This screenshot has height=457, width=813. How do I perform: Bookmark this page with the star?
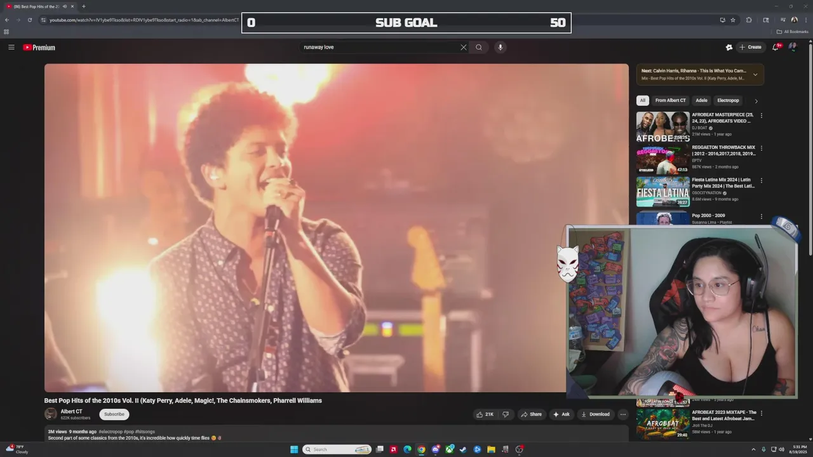coord(733,20)
